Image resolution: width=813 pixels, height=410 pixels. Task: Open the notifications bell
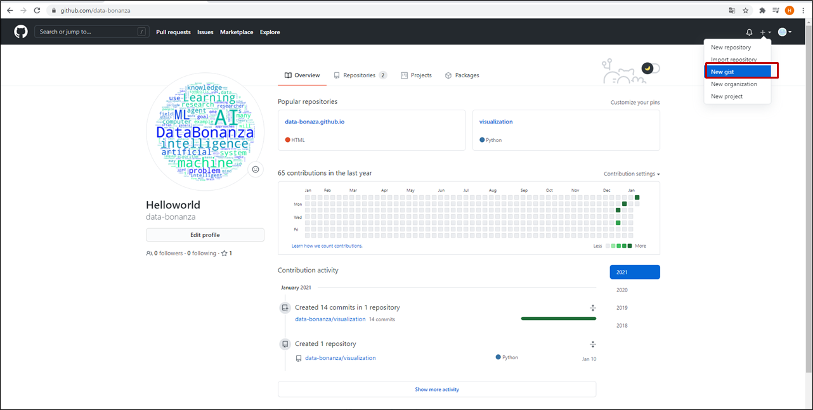point(749,32)
